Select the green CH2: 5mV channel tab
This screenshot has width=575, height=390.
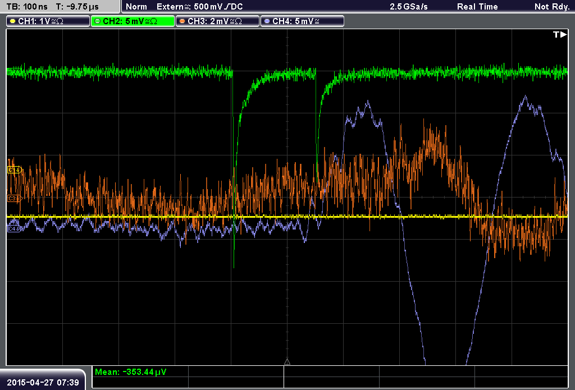(133, 21)
